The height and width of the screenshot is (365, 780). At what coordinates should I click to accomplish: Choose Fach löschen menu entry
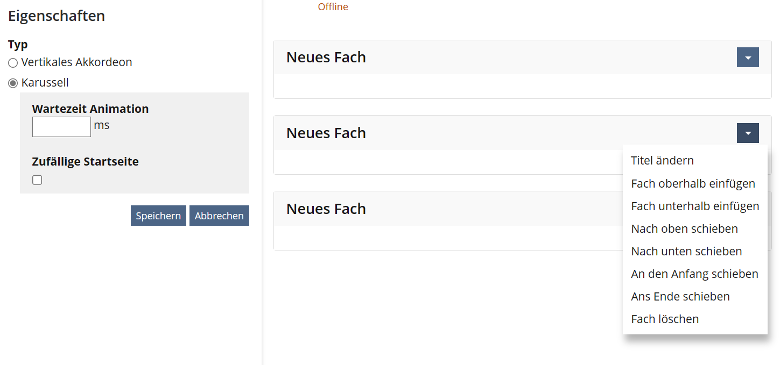pyautogui.click(x=665, y=319)
